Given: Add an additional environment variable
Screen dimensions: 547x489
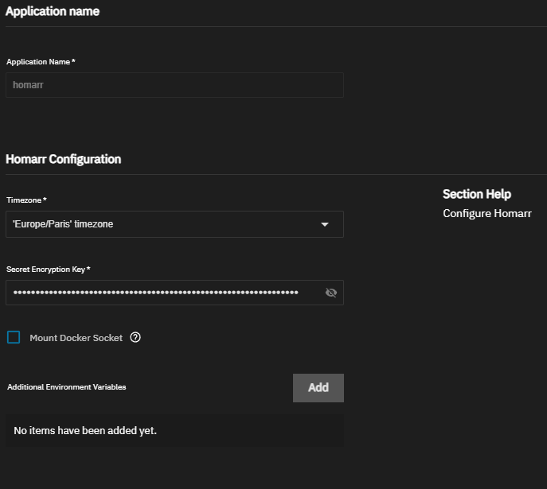Looking at the screenshot, I should pos(318,388).
